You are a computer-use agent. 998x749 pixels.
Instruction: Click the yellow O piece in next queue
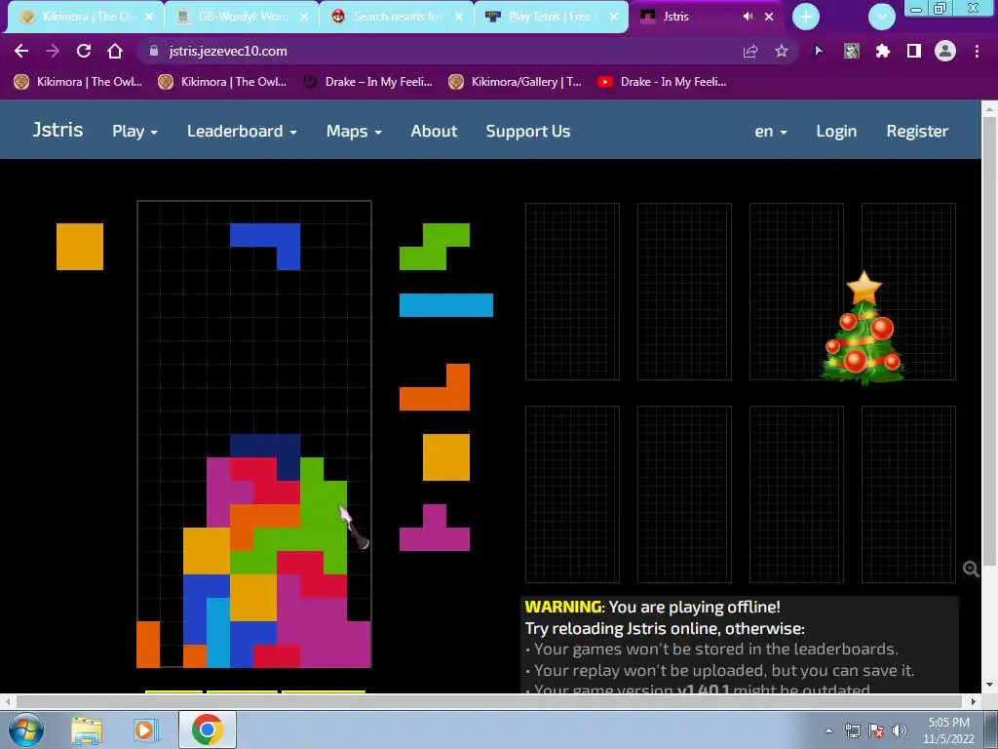coord(446,457)
